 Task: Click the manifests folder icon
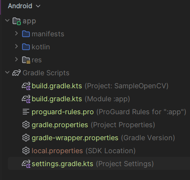pyautogui.click(x=26, y=34)
